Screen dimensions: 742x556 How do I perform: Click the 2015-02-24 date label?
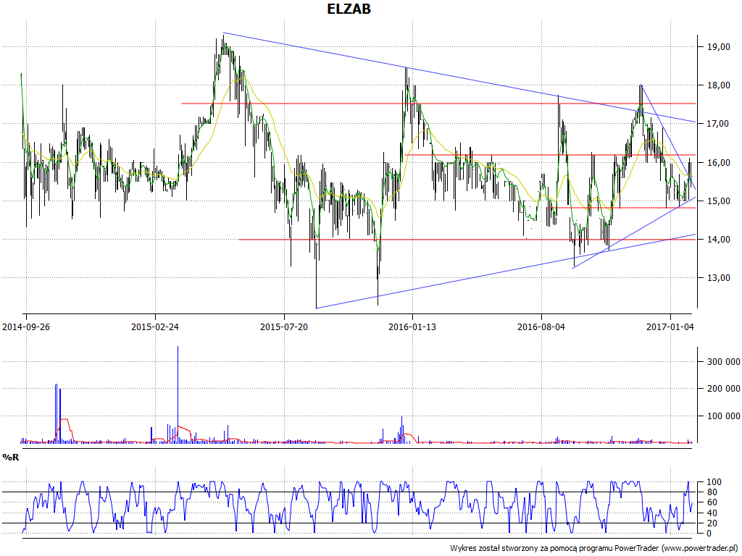(x=155, y=327)
